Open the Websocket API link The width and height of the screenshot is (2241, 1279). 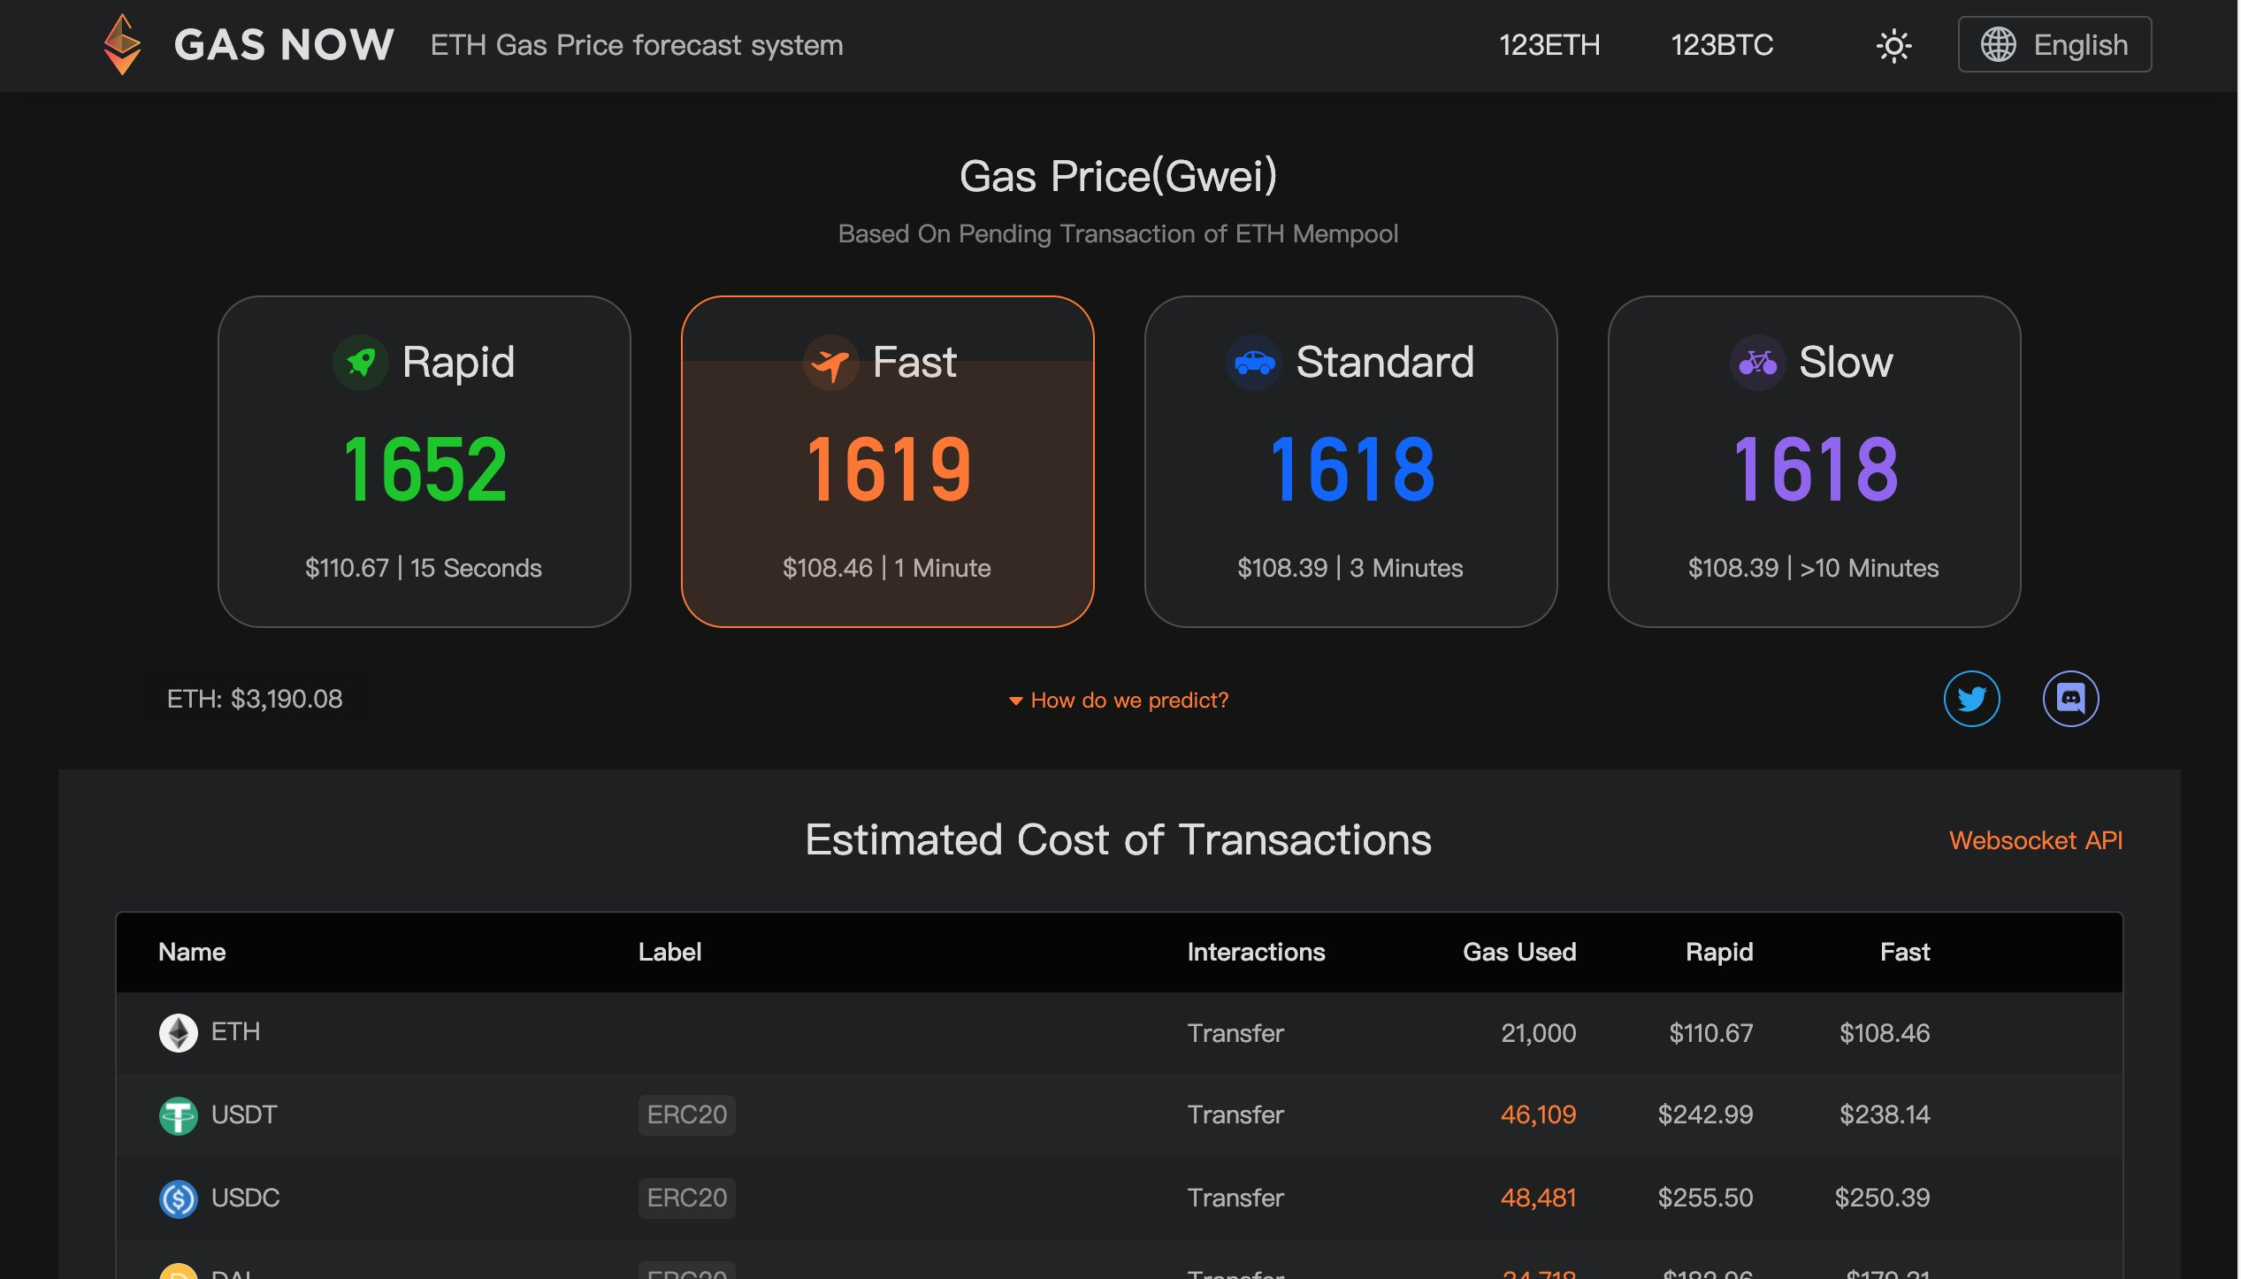[x=2035, y=840]
